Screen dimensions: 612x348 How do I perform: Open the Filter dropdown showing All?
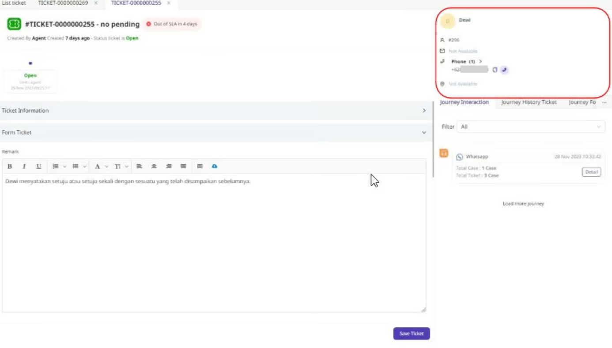pyautogui.click(x=530, y=127)
